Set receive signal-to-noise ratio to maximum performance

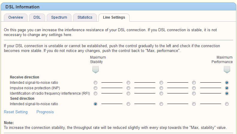[x=227, y=83]
